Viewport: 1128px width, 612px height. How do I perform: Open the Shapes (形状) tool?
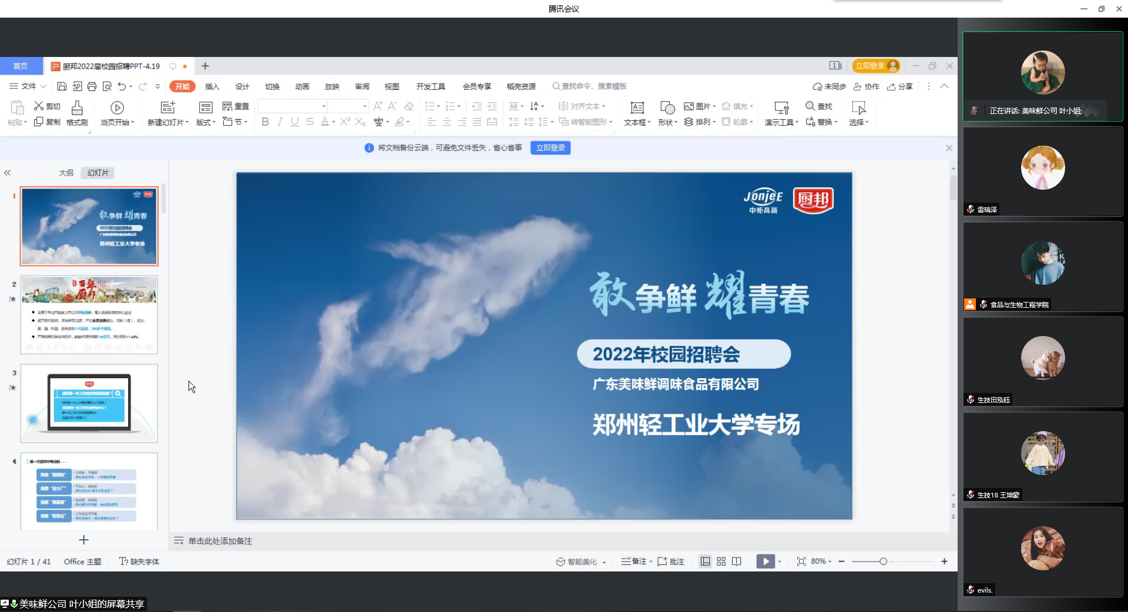point(667,108)
